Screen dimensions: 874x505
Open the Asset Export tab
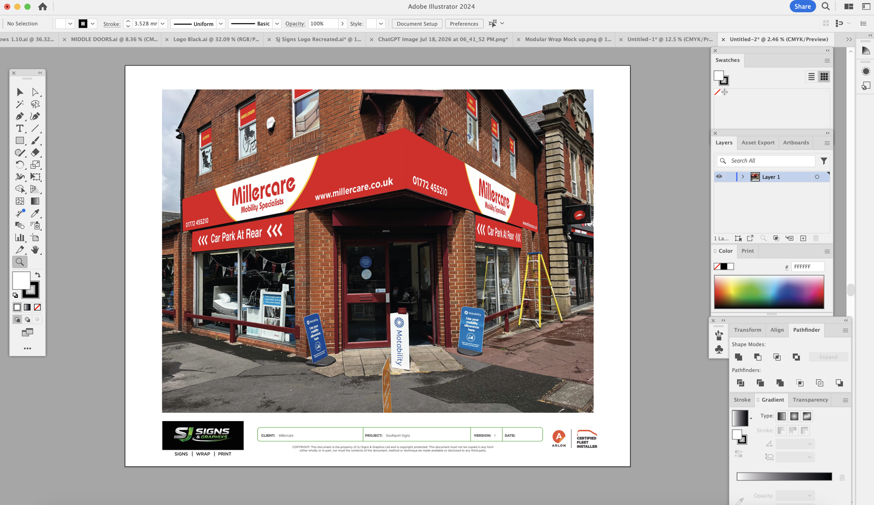(x=757, y=143)
